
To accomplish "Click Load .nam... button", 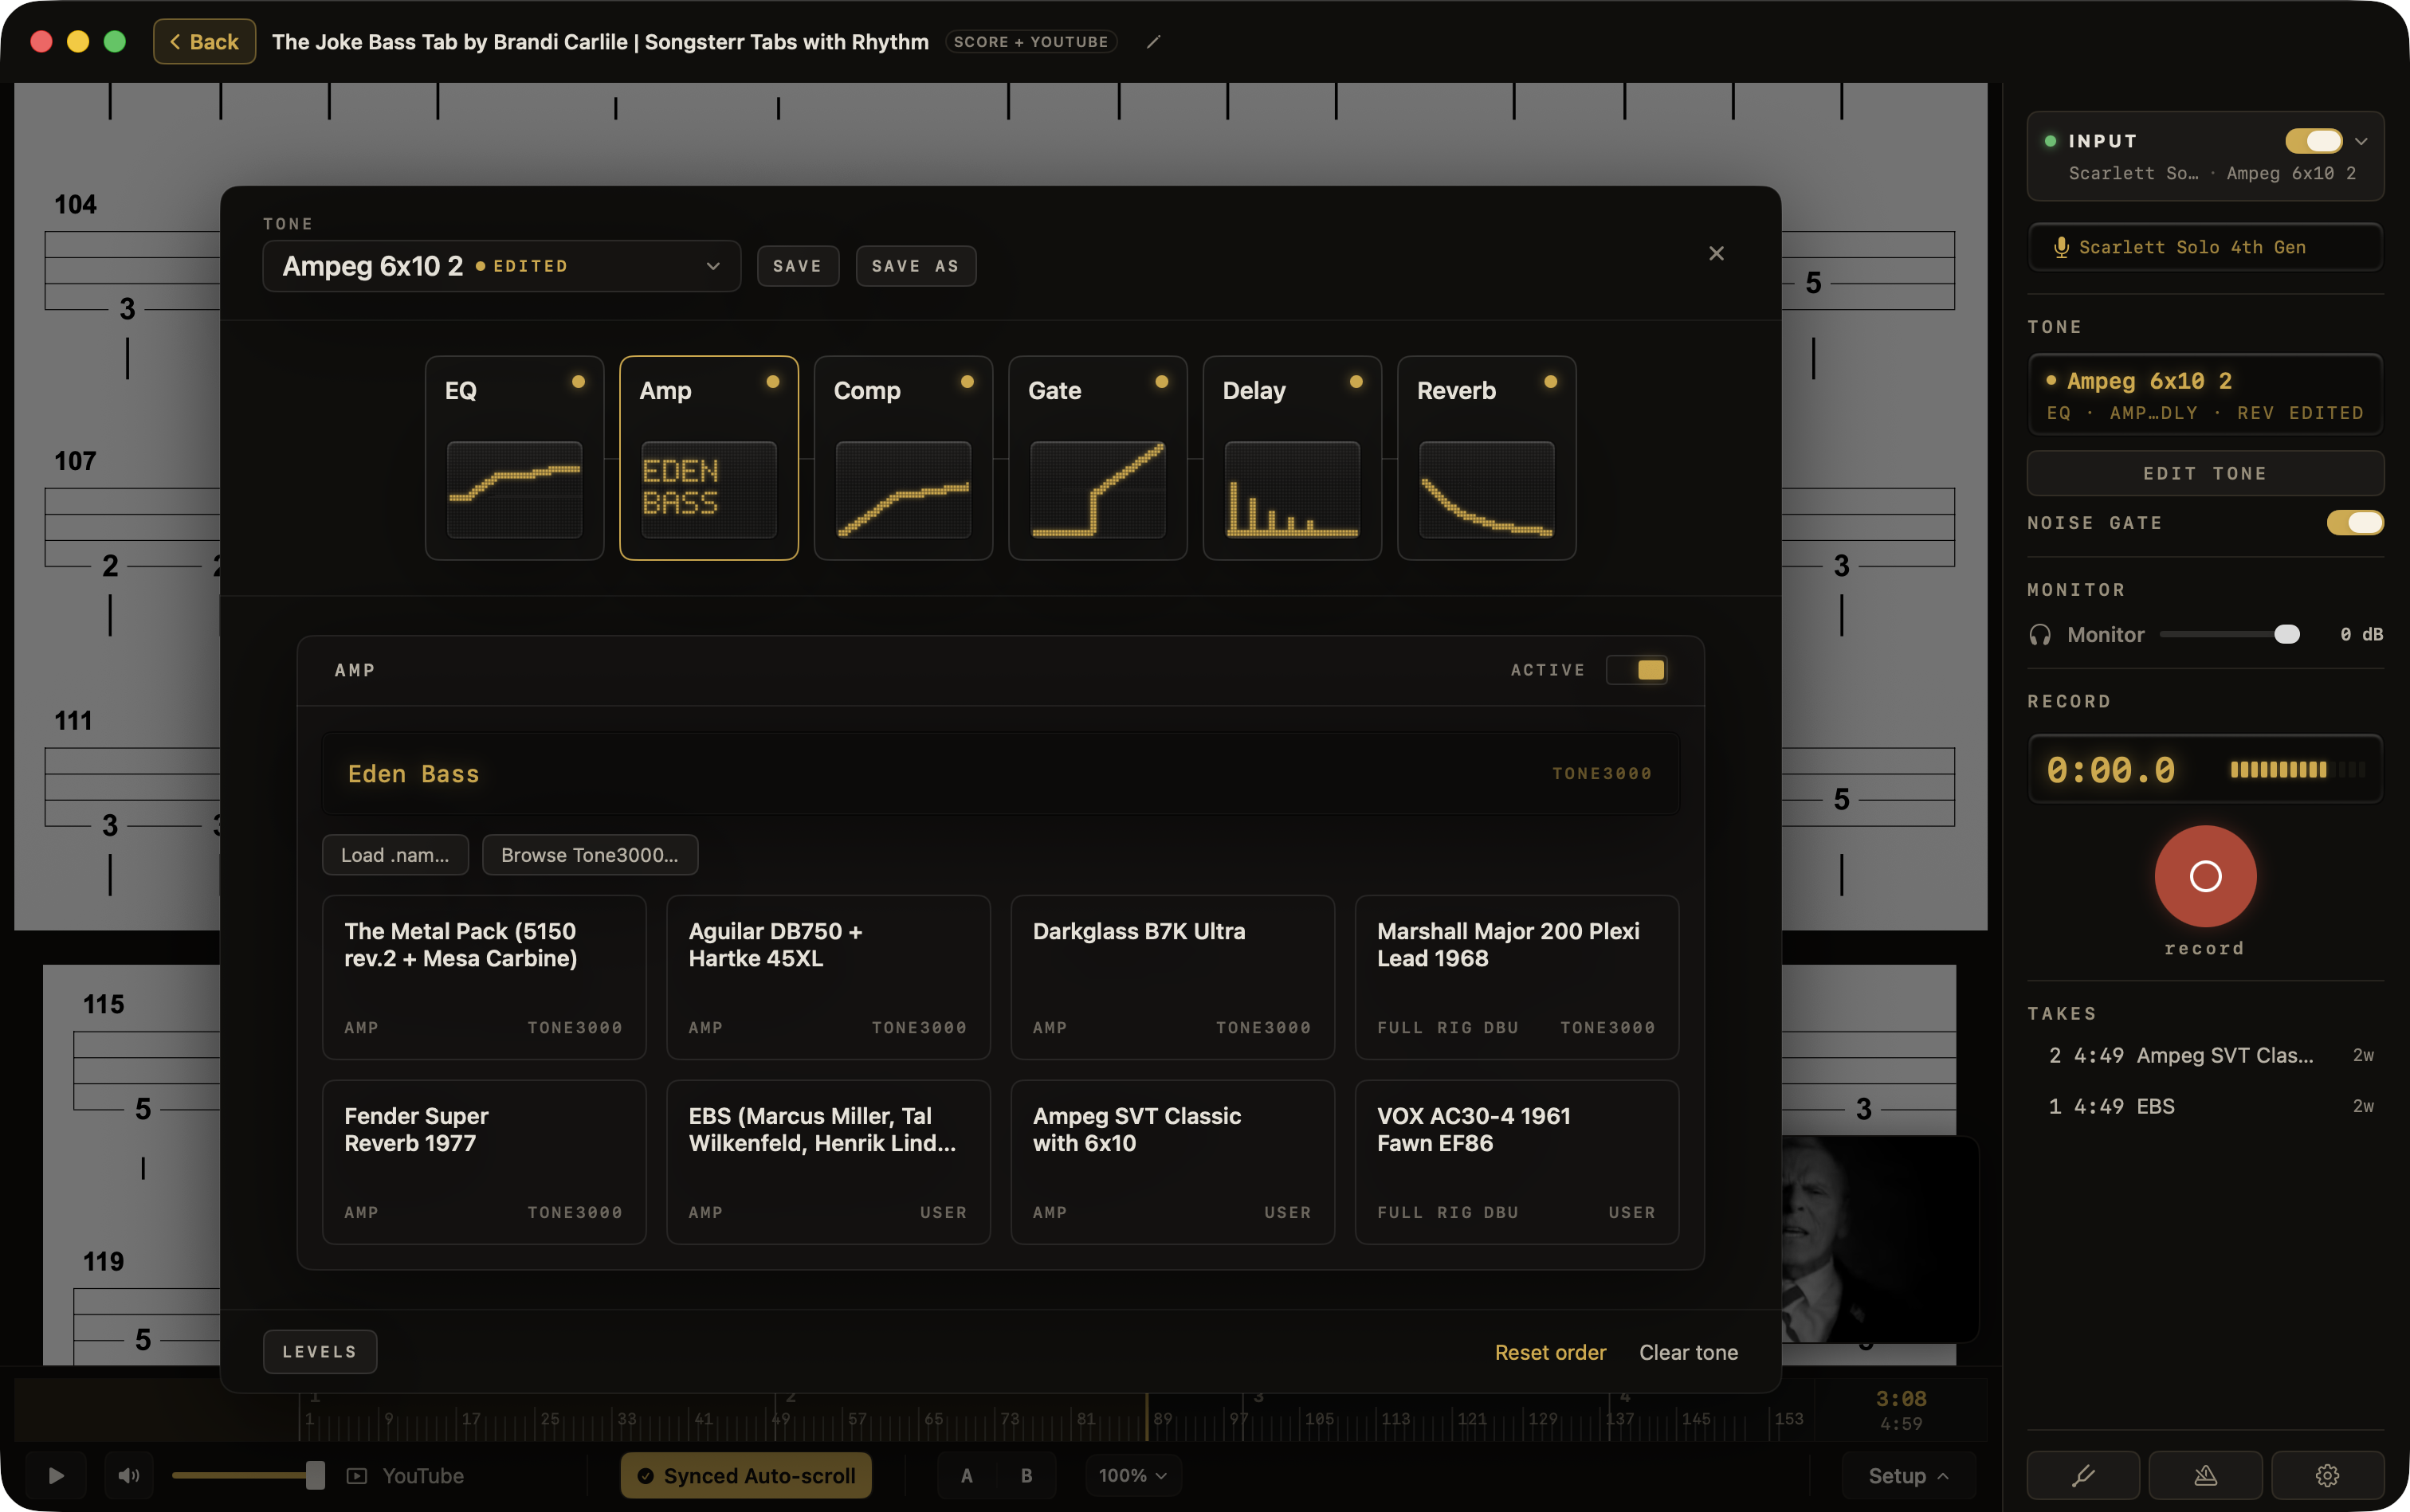I will pos(395,855).
